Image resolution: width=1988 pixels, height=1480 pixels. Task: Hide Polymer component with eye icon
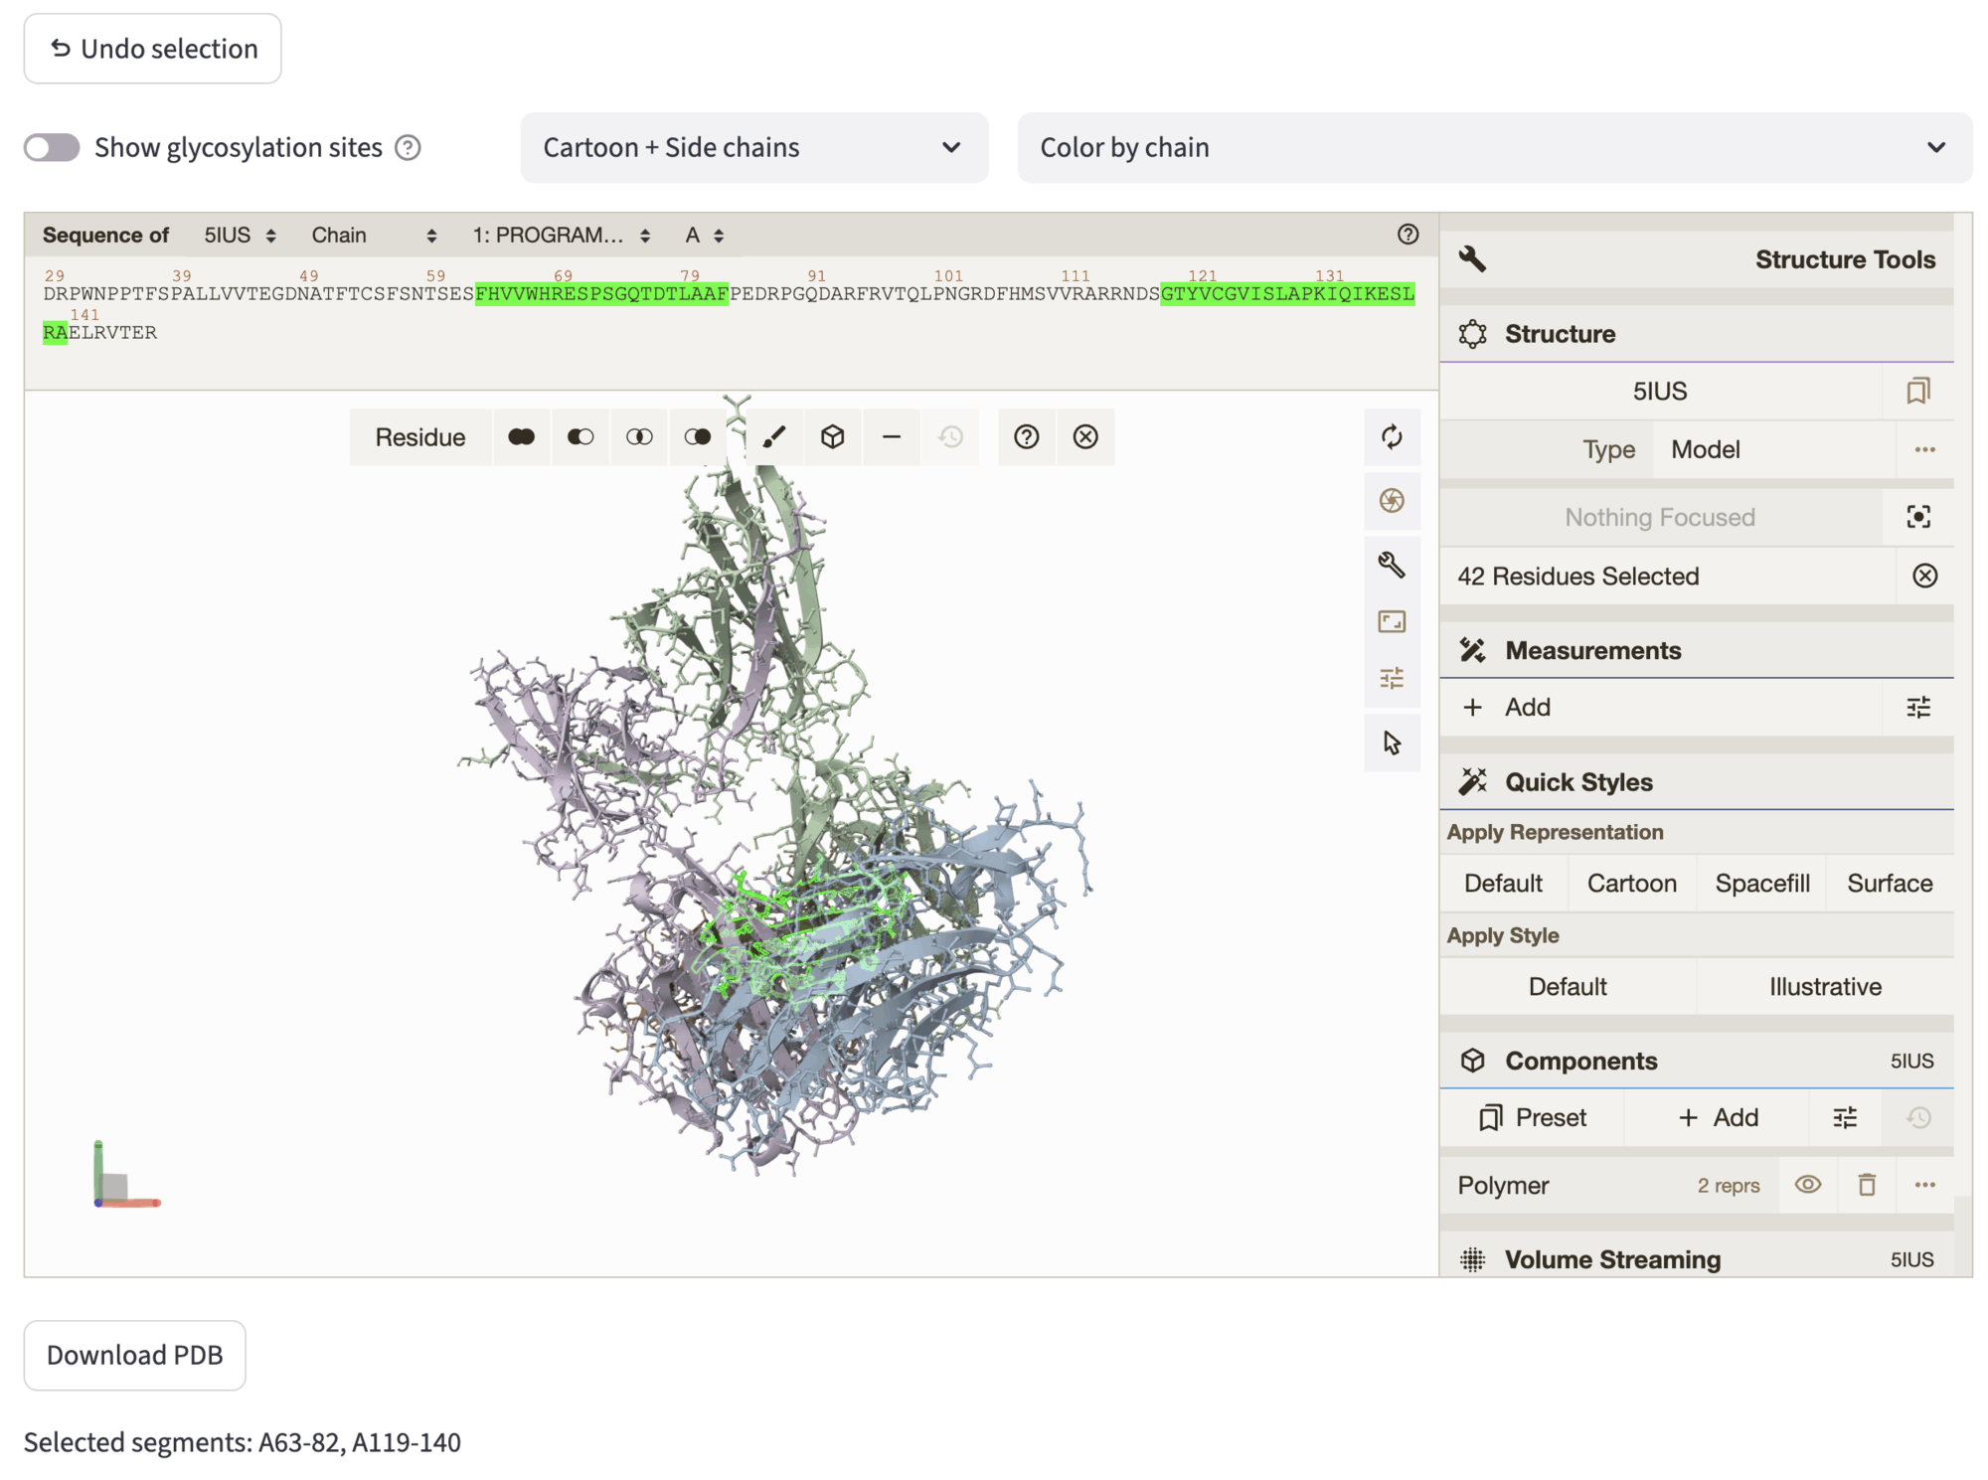pos(1807,1185)
